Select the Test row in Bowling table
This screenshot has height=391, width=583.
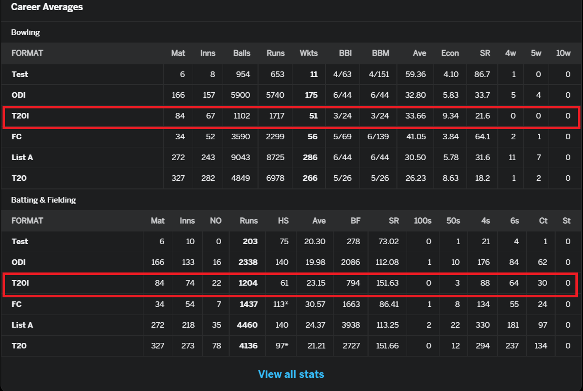(x=291, y=74)
